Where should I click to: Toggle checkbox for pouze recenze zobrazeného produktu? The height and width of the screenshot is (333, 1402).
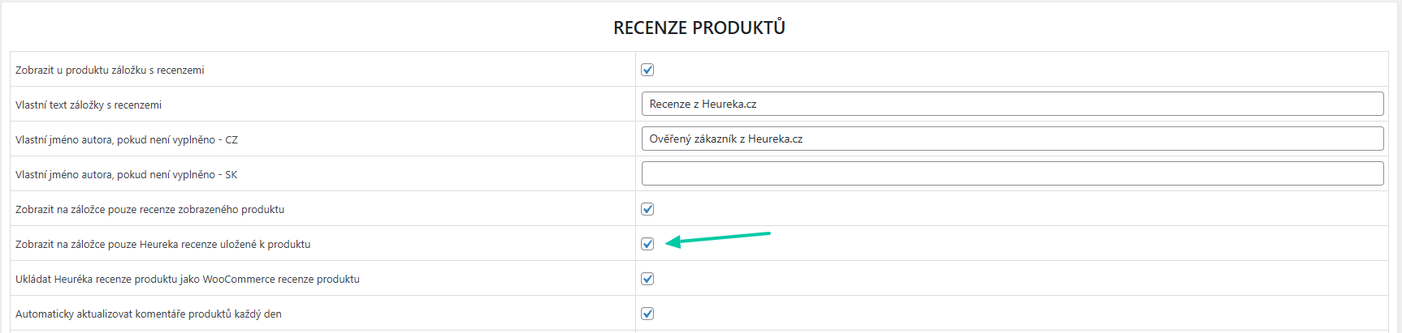[x=647, y=209]
